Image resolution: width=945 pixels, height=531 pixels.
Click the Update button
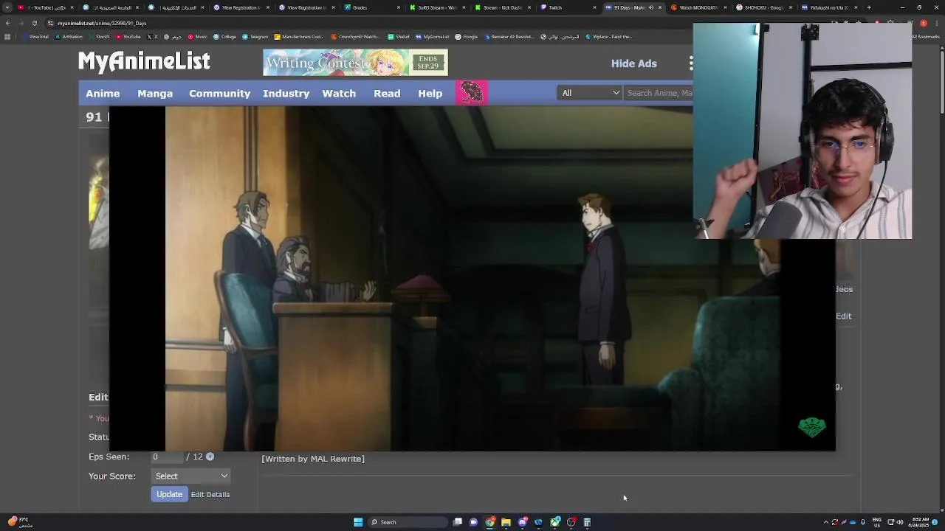169,494
